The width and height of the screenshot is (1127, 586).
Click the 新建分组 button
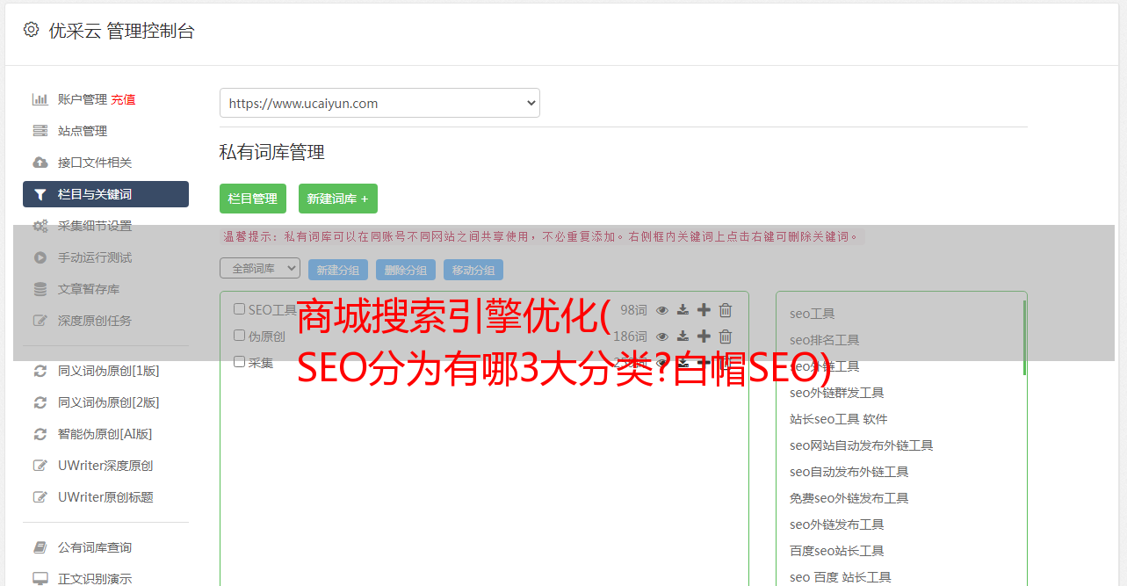click(x=338, y=270)
